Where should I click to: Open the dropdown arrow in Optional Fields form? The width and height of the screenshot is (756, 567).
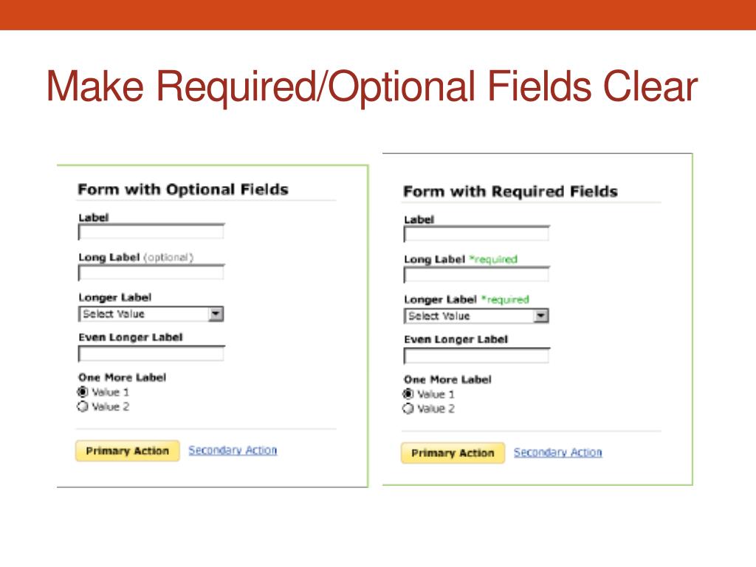(216, 314)
